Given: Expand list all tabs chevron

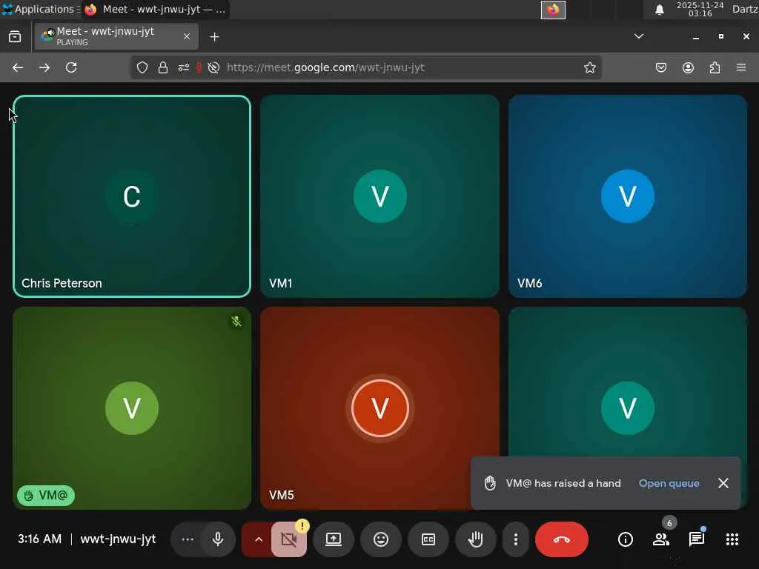Looking at the screenshot, I should point(639,36).
